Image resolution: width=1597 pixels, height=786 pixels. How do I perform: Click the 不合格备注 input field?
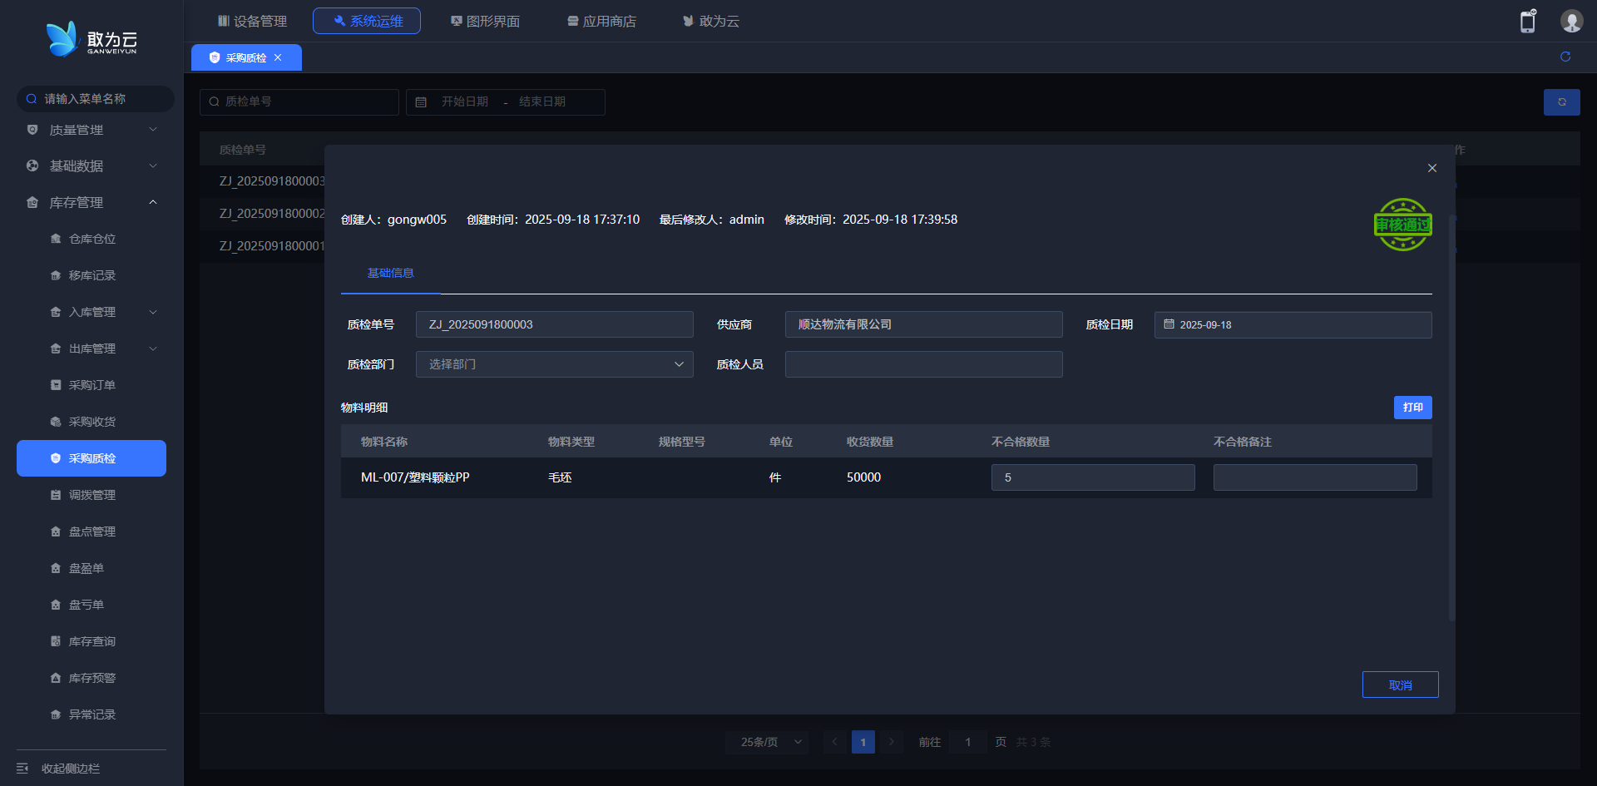tap(1314, 477)
